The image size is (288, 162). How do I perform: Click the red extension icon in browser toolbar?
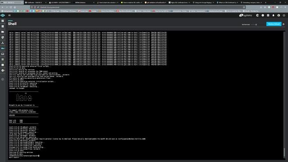[273, 7]
